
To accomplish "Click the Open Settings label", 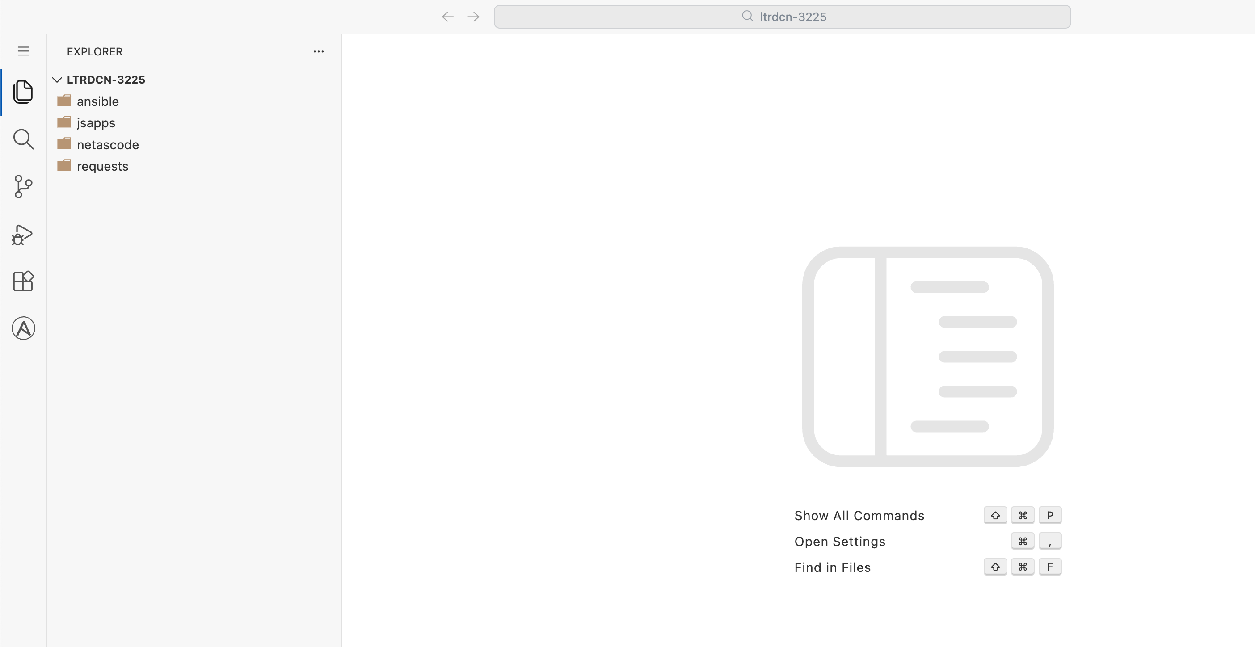I will 839,541.
